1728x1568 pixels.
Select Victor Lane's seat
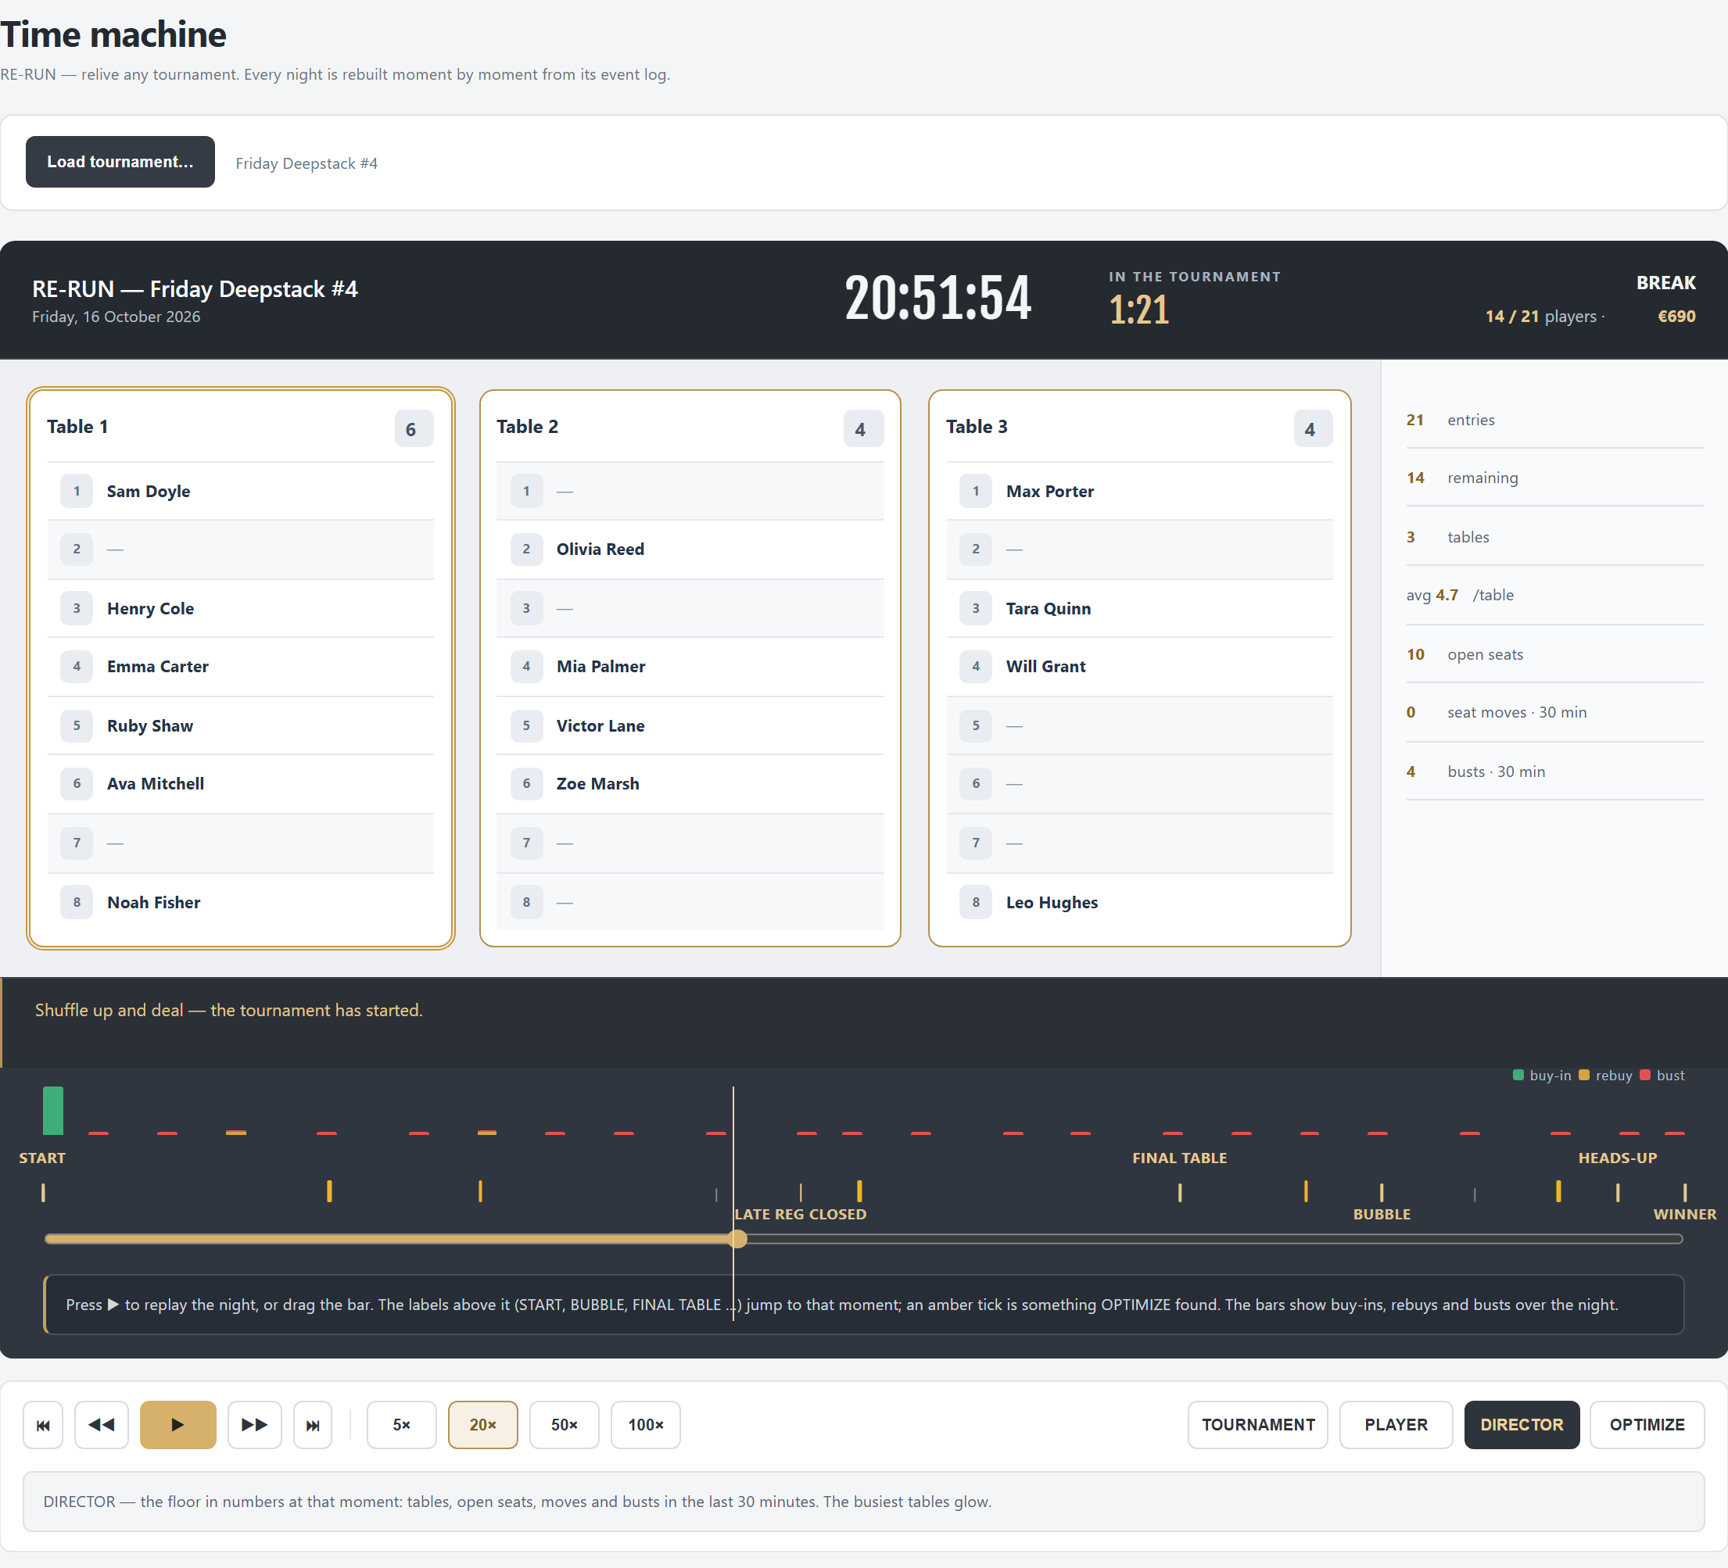690,725
